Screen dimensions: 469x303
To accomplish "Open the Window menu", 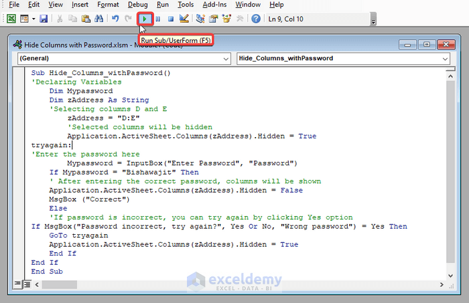I will [x=248, y=5].
